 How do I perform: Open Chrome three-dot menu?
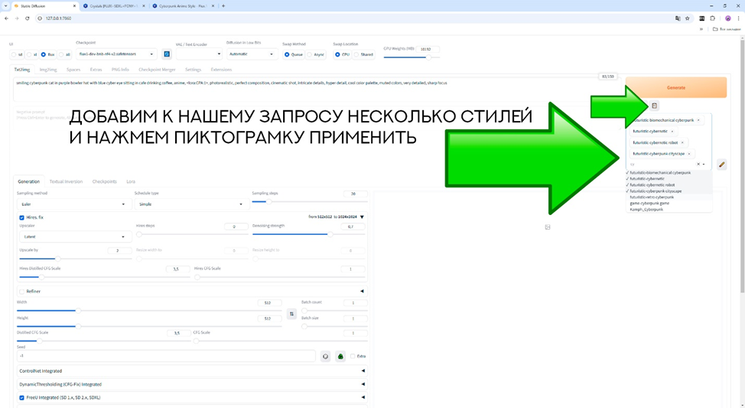(x=738, y=18)
